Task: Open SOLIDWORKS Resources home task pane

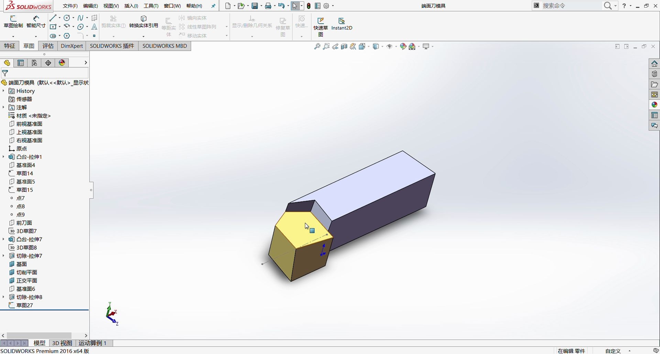Action: (654, 64)
